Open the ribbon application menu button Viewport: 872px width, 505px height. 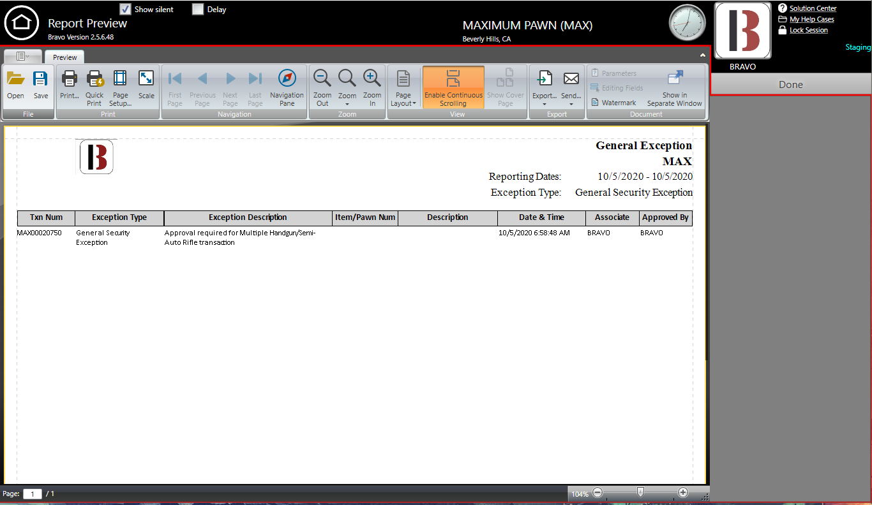[x=23, y=56]
